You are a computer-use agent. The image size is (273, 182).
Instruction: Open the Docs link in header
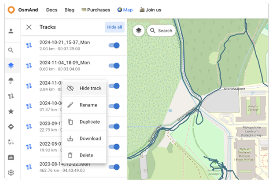click(x=52, y=10)
